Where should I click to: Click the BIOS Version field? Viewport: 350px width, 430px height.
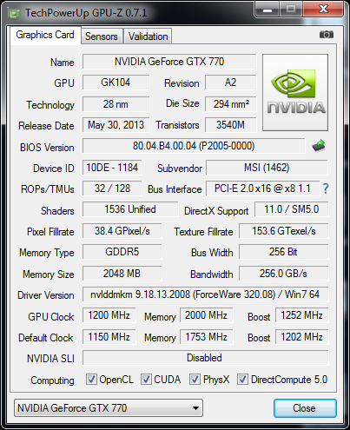coord(194,146)
